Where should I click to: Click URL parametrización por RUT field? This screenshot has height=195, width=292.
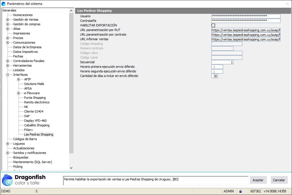[246, 30]
